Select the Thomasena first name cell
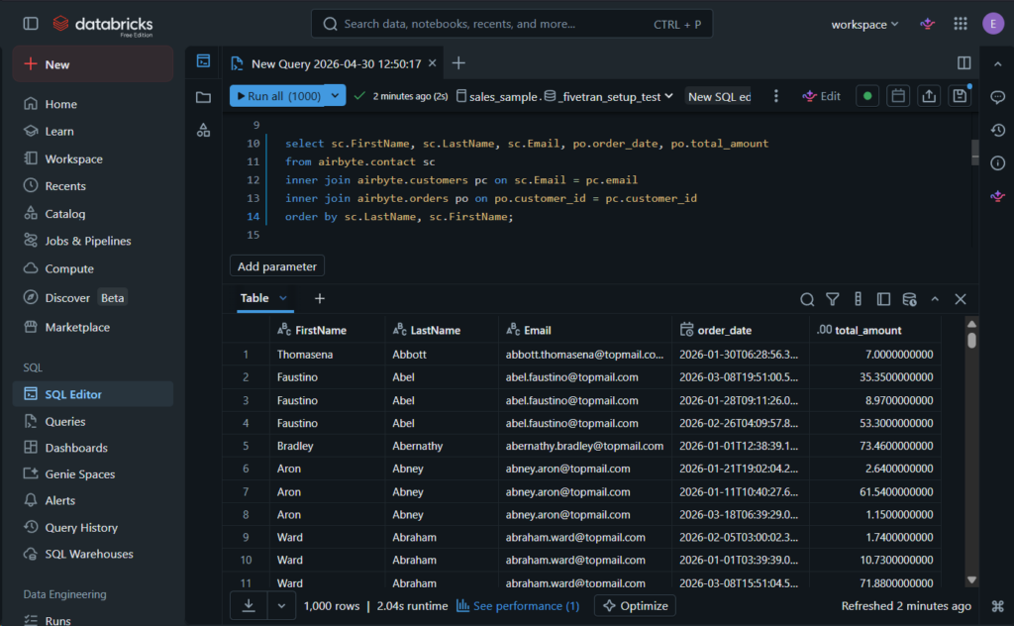The height and width of the screenshot is (626, 1014). 327,355
